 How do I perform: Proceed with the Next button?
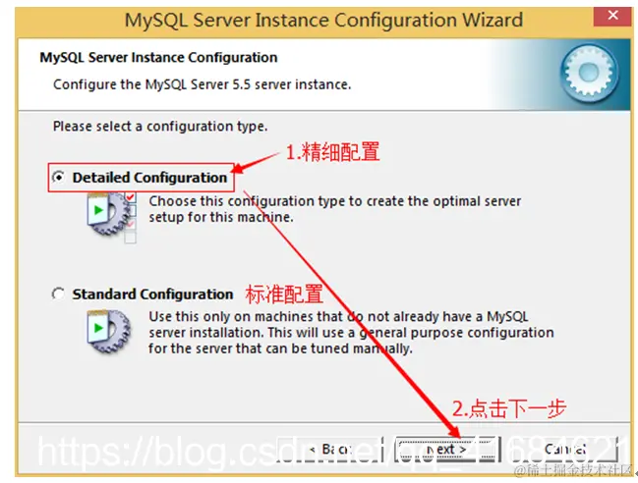(x=446, y=450)
